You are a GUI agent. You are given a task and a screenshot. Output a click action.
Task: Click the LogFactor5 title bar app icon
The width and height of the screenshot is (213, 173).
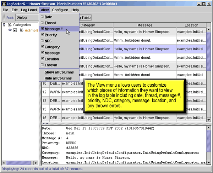pyautogui.click(x=4, y=3)
